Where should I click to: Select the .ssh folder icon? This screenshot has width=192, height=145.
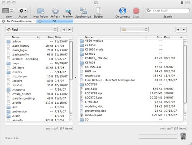click(x=8, y=107)
